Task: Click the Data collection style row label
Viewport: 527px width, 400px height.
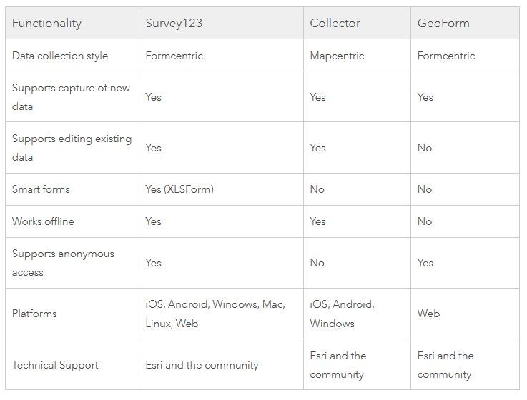Action: pos(60,56)
